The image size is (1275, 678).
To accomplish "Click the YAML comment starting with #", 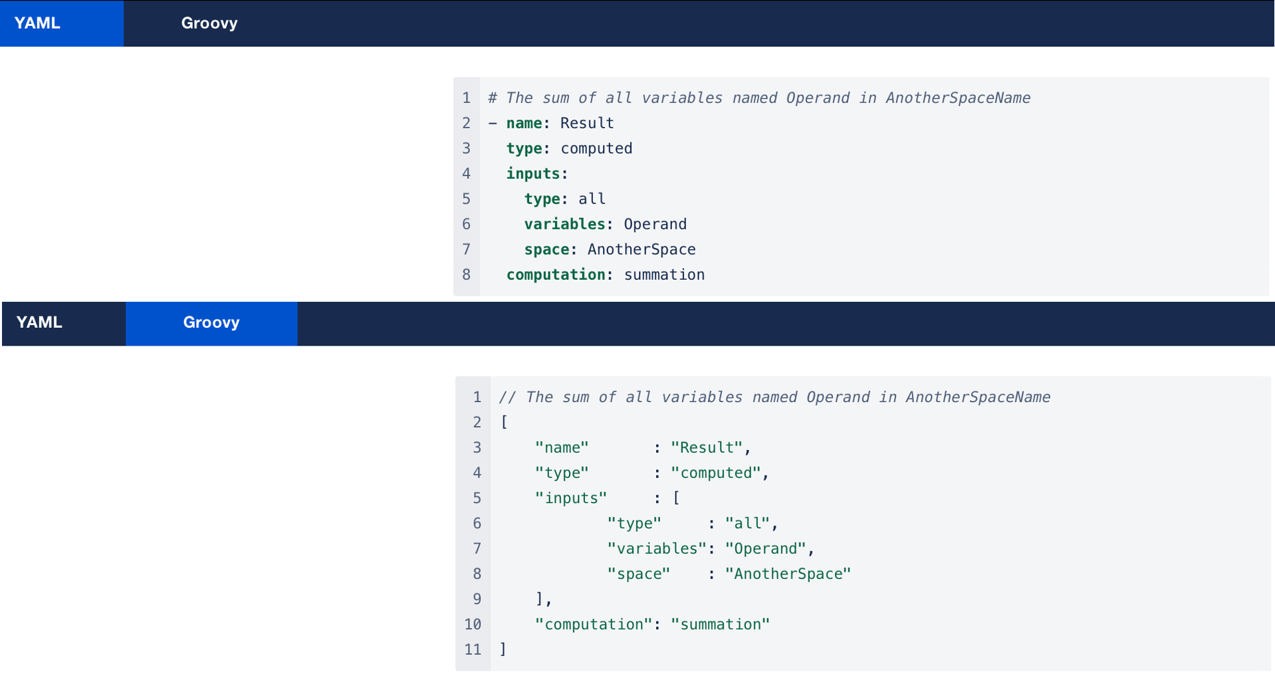I will click(x=758, y=98).
